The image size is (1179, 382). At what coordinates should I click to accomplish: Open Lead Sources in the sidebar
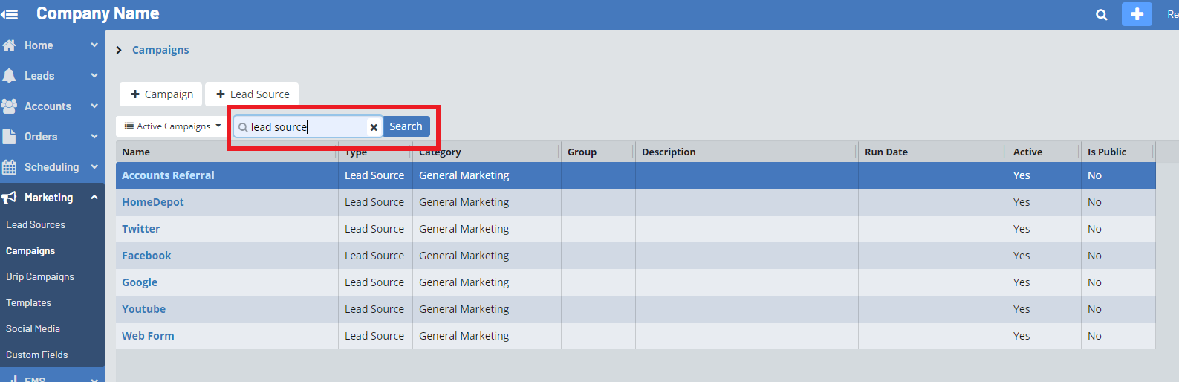tap(36, 225)
